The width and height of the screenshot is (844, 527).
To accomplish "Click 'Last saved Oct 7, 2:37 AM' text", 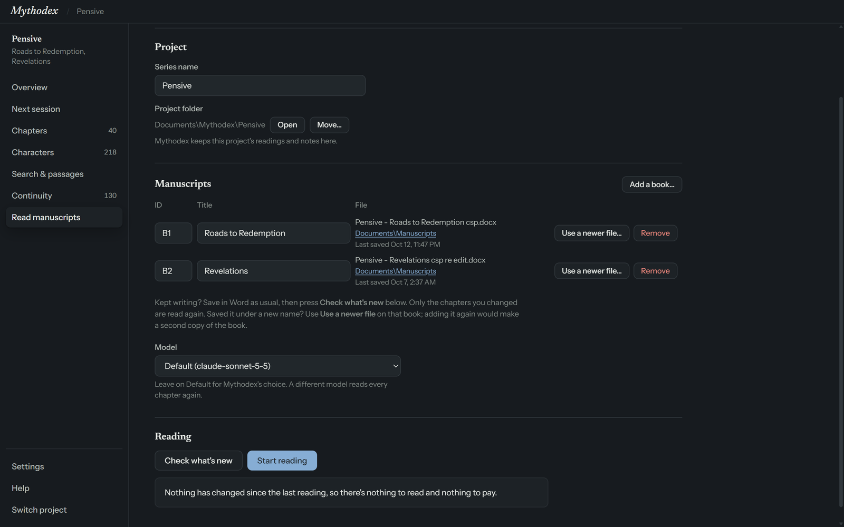I will coord(396,282).
